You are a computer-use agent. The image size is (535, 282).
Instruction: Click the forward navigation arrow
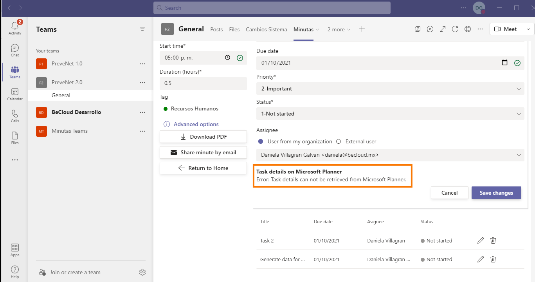(x=20, y=8)
